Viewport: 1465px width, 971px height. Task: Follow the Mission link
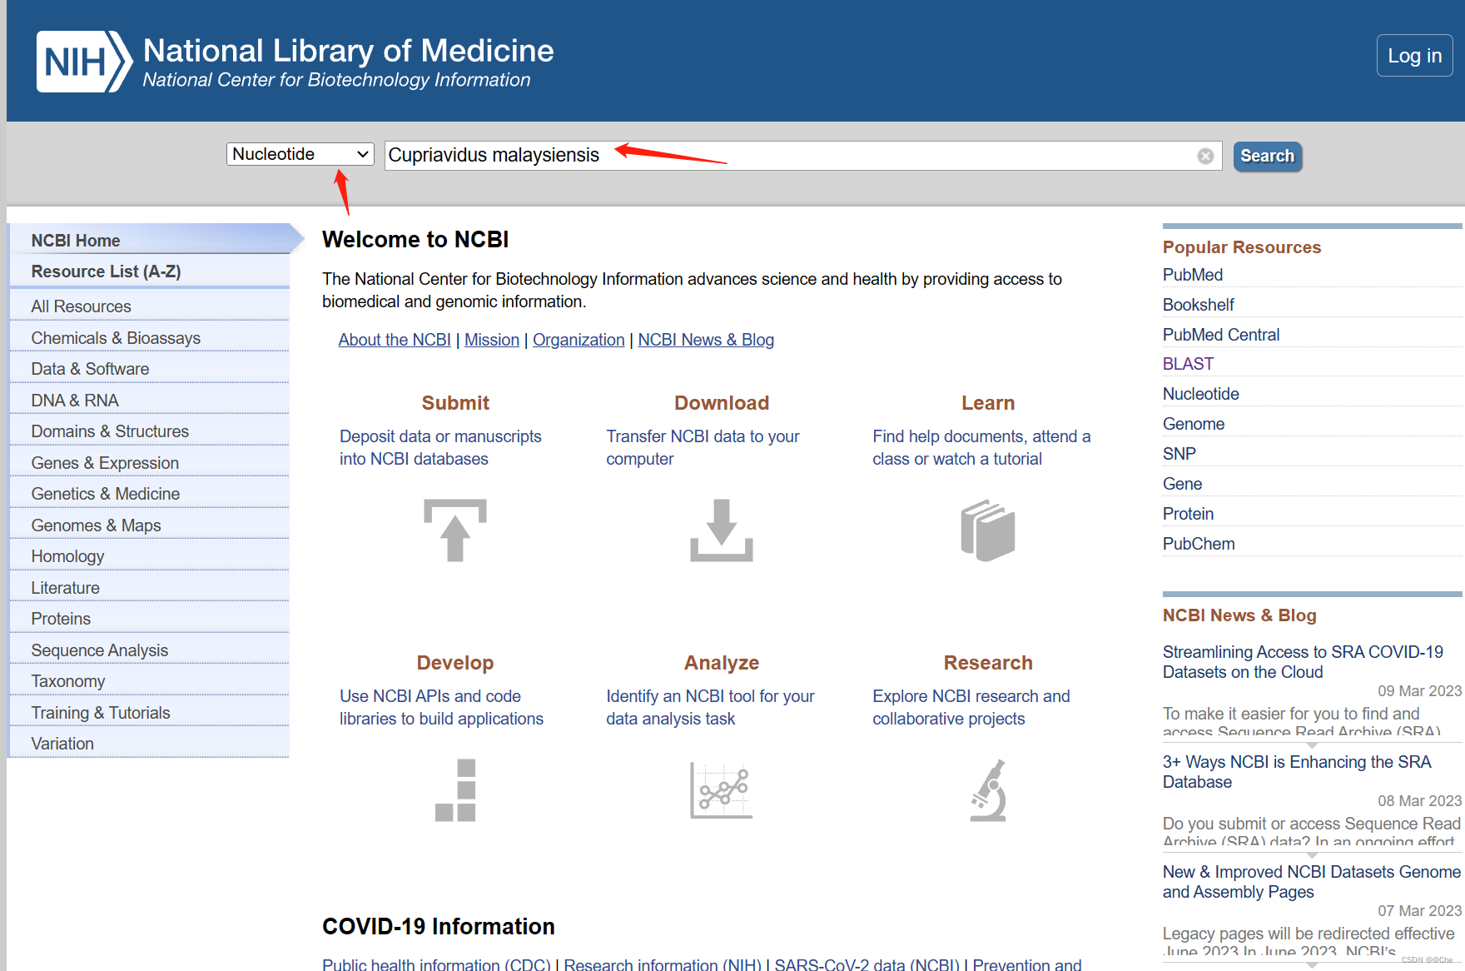[x=492, y=340]
